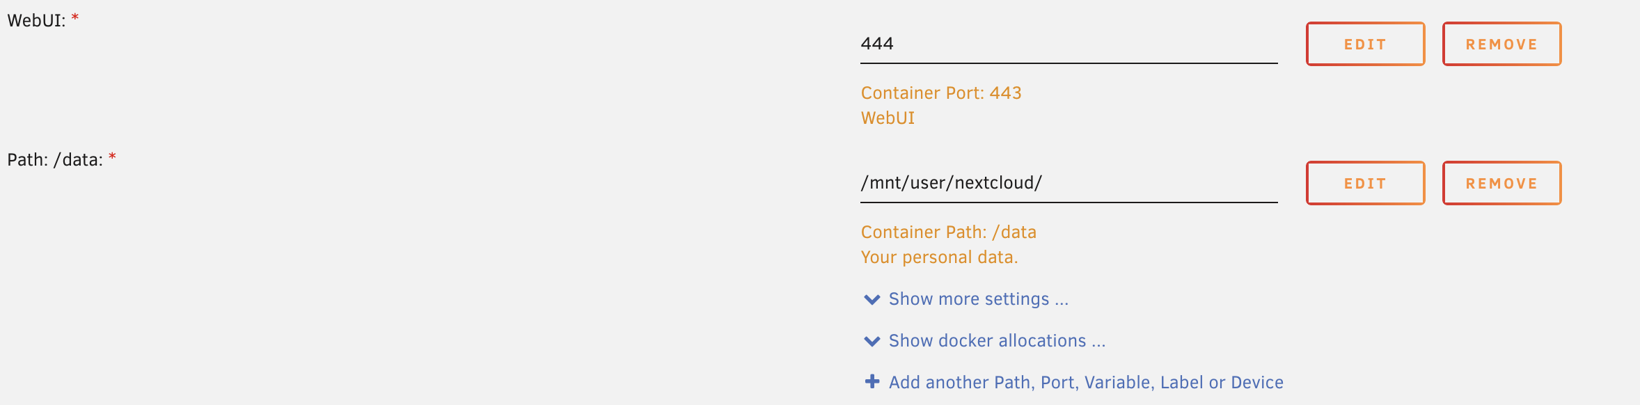Click the 'Your personal data.' description
Viewport: 1640px width, 405px height.
click(x=939, y=257)
